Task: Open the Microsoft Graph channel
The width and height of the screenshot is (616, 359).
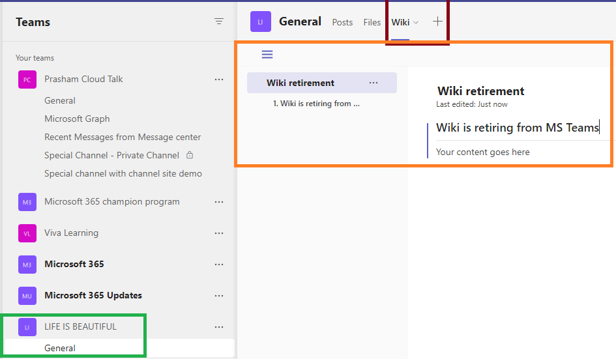Action: 77,119
